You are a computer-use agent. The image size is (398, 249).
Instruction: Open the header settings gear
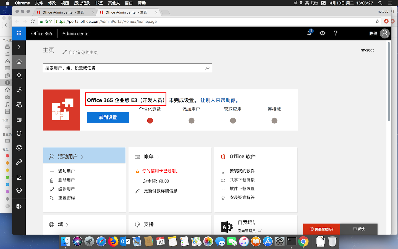323,33
